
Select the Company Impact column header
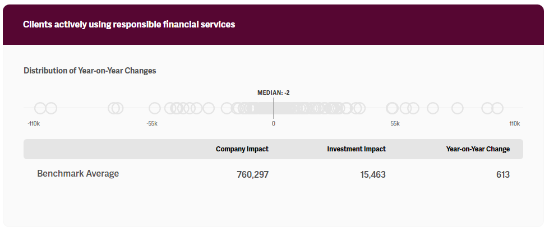pos(242,149)
